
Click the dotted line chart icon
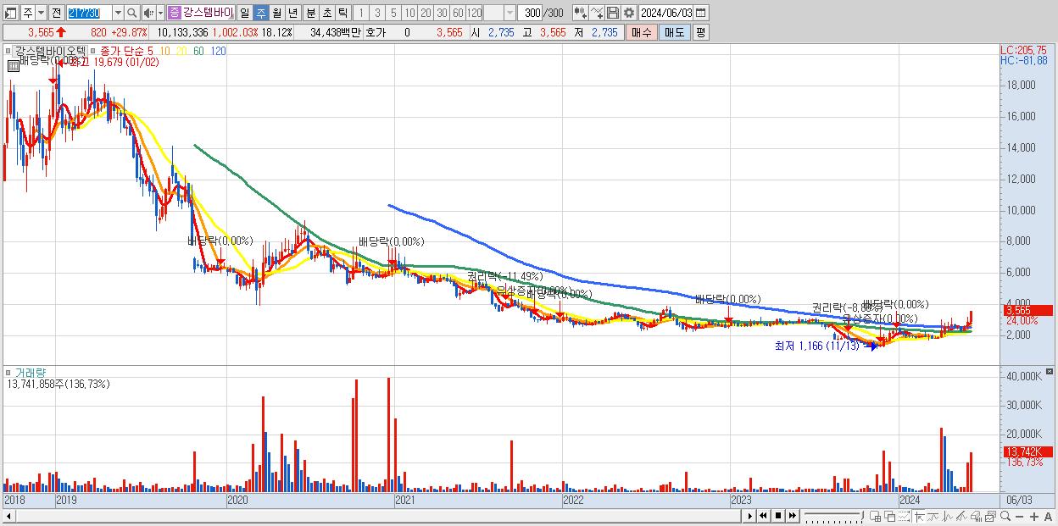(x=904, y=517)
